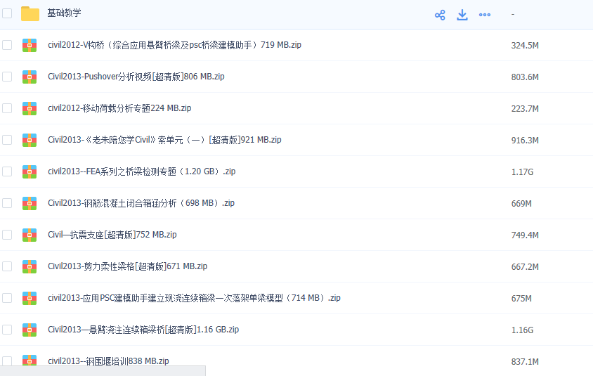Click the 669M size value
The image size is (593, 376).
point(521,204)
